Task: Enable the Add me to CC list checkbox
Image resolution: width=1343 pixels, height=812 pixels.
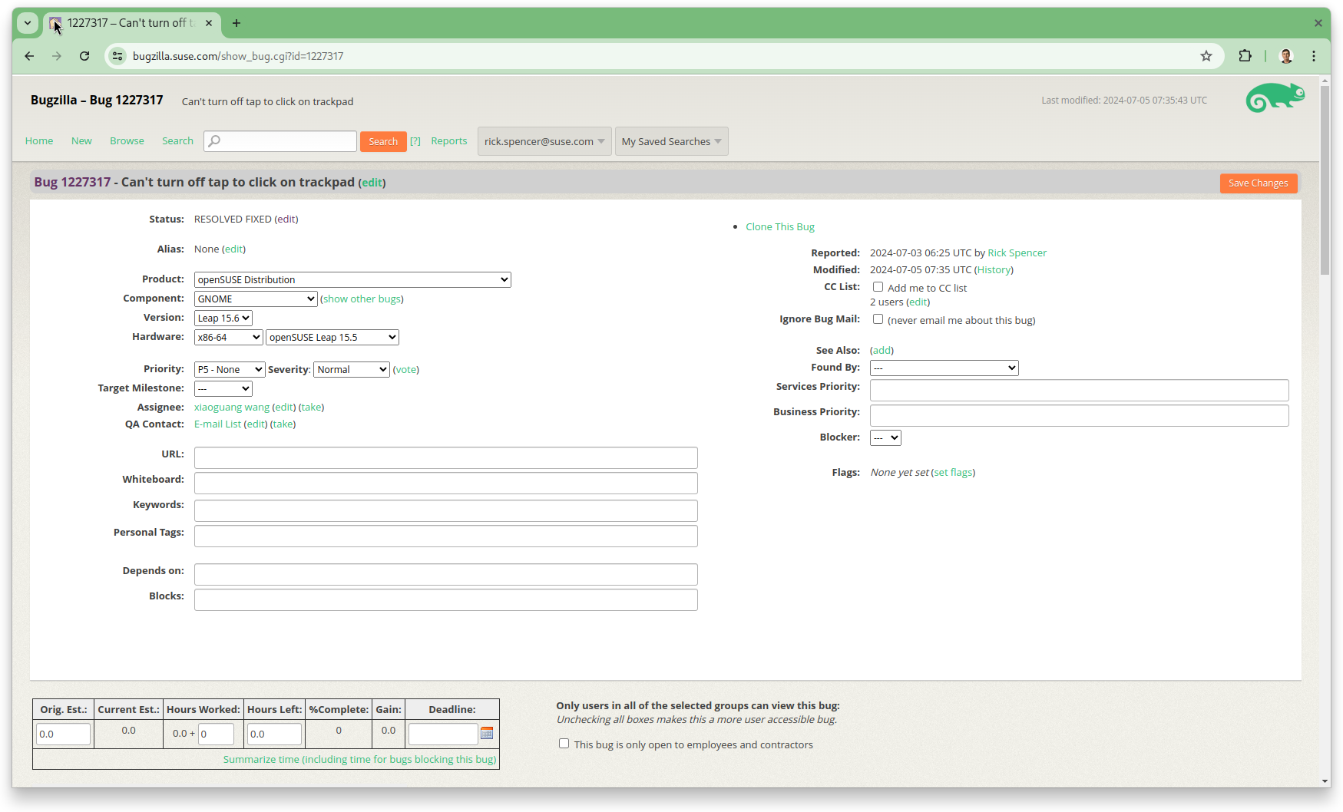Action: [878, 286]
